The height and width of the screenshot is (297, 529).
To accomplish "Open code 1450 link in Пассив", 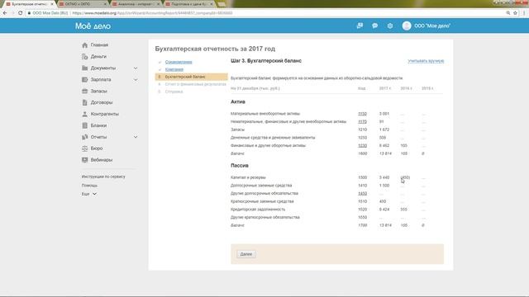I will point(362,193).
